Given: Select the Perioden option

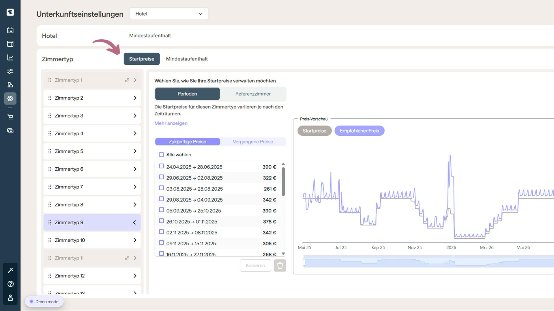Looking at the screenshot, I should click(187, 94).
